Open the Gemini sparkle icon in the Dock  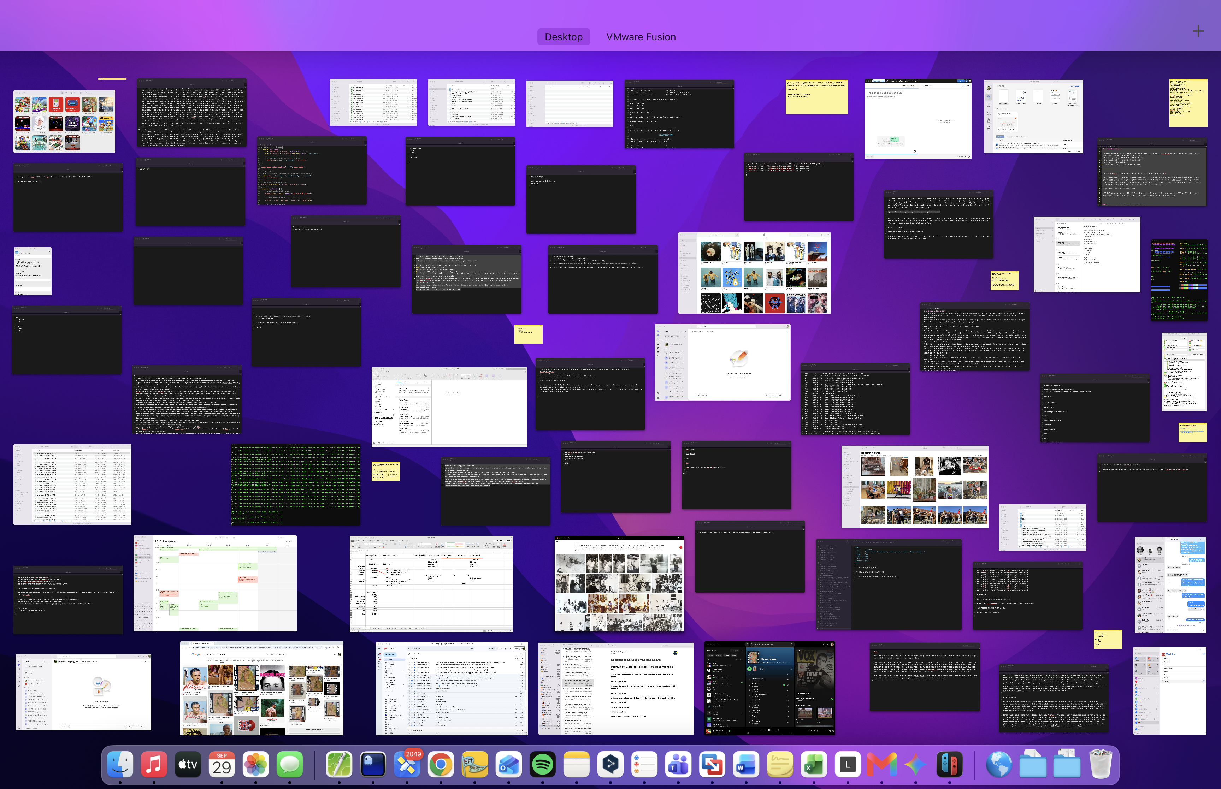[x=916, y=765]
